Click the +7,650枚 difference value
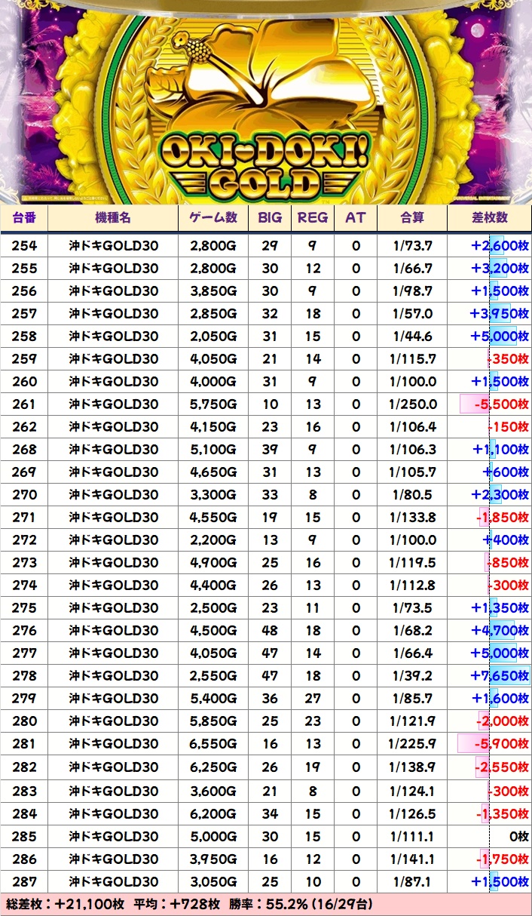Image resolution: width=532 pixels, height=916 pixels. [x=499, y=676]
